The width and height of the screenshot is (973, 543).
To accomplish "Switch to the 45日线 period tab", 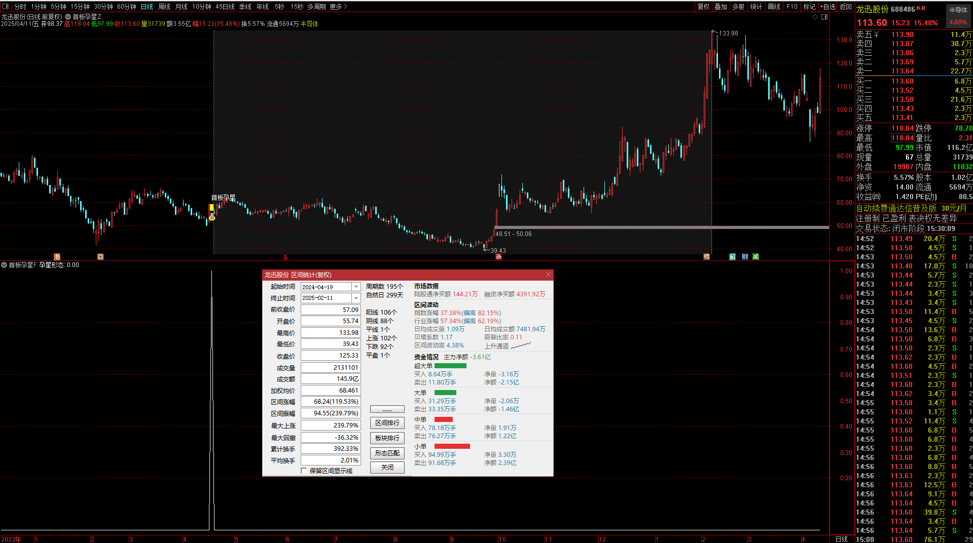I will pos(225,7).
